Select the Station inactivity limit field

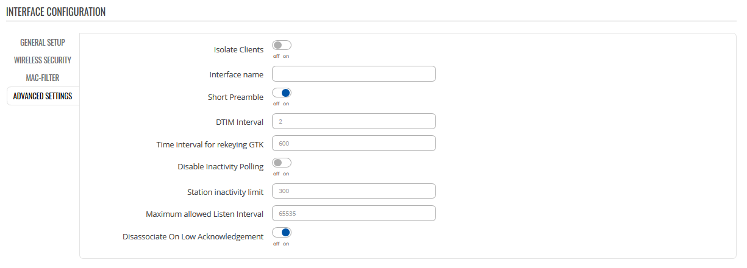(x=354, y=192)
